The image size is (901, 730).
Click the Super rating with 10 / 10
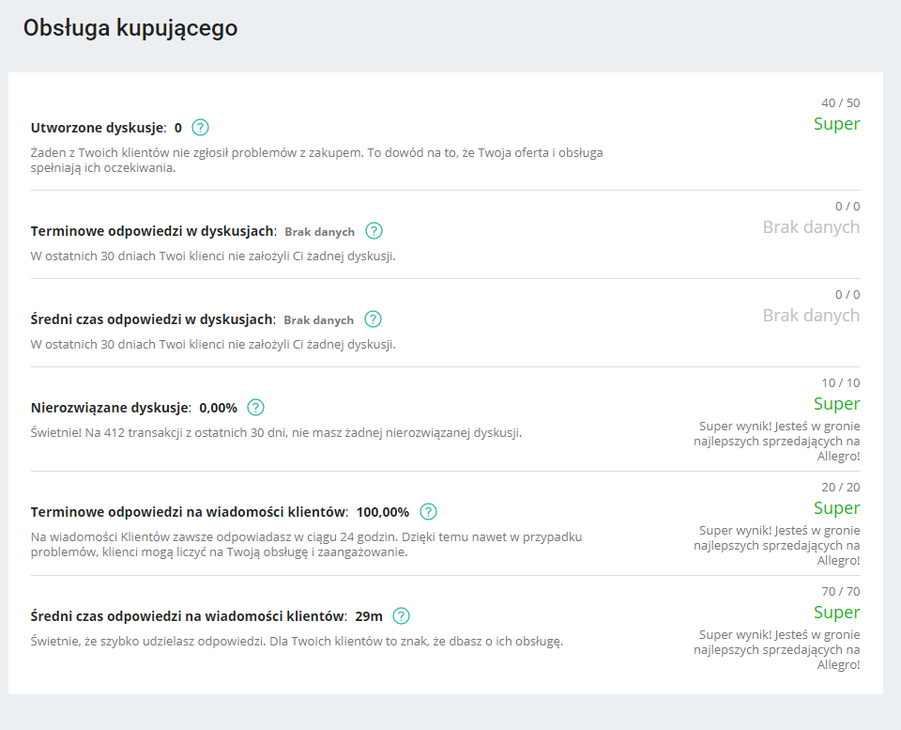(836, 404)
